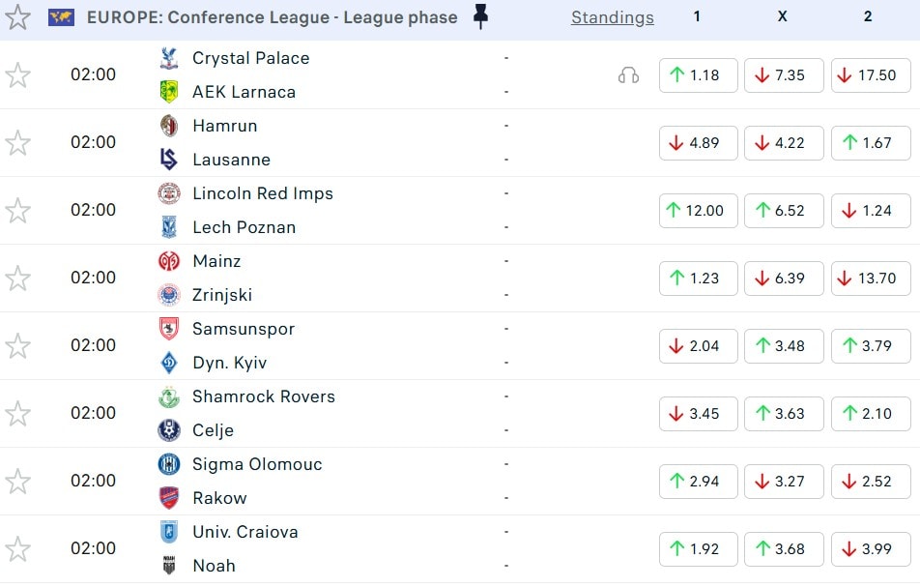Click the Crystal Palace team crest

[x=169, y=58]
